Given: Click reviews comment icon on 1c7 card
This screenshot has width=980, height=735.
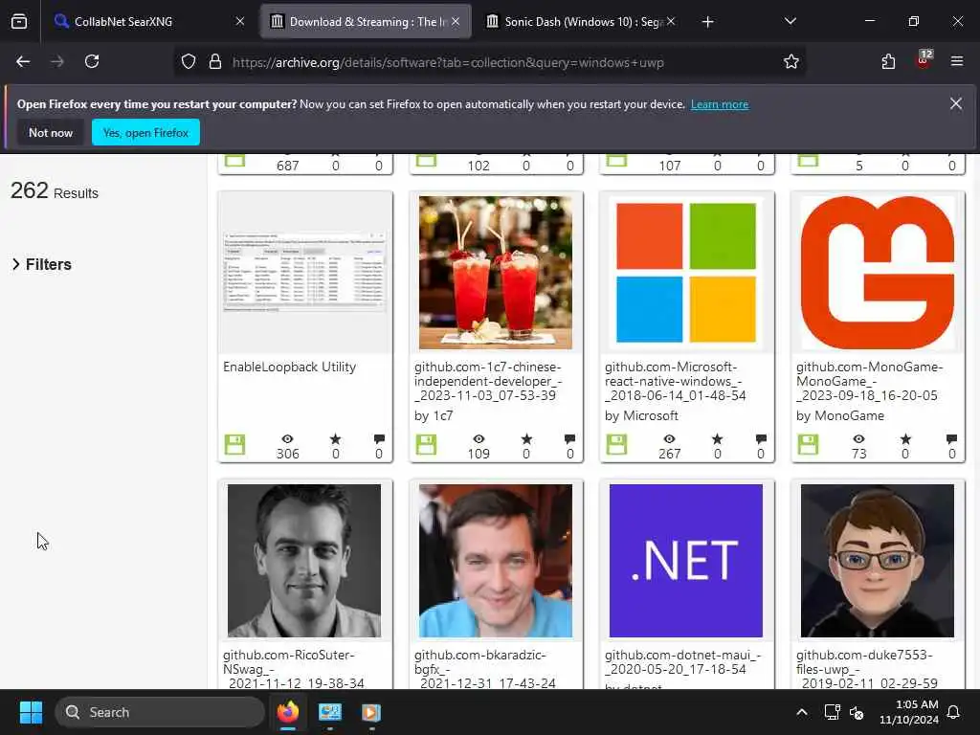Looking at the screenshot, I should (x=569, y=438).
